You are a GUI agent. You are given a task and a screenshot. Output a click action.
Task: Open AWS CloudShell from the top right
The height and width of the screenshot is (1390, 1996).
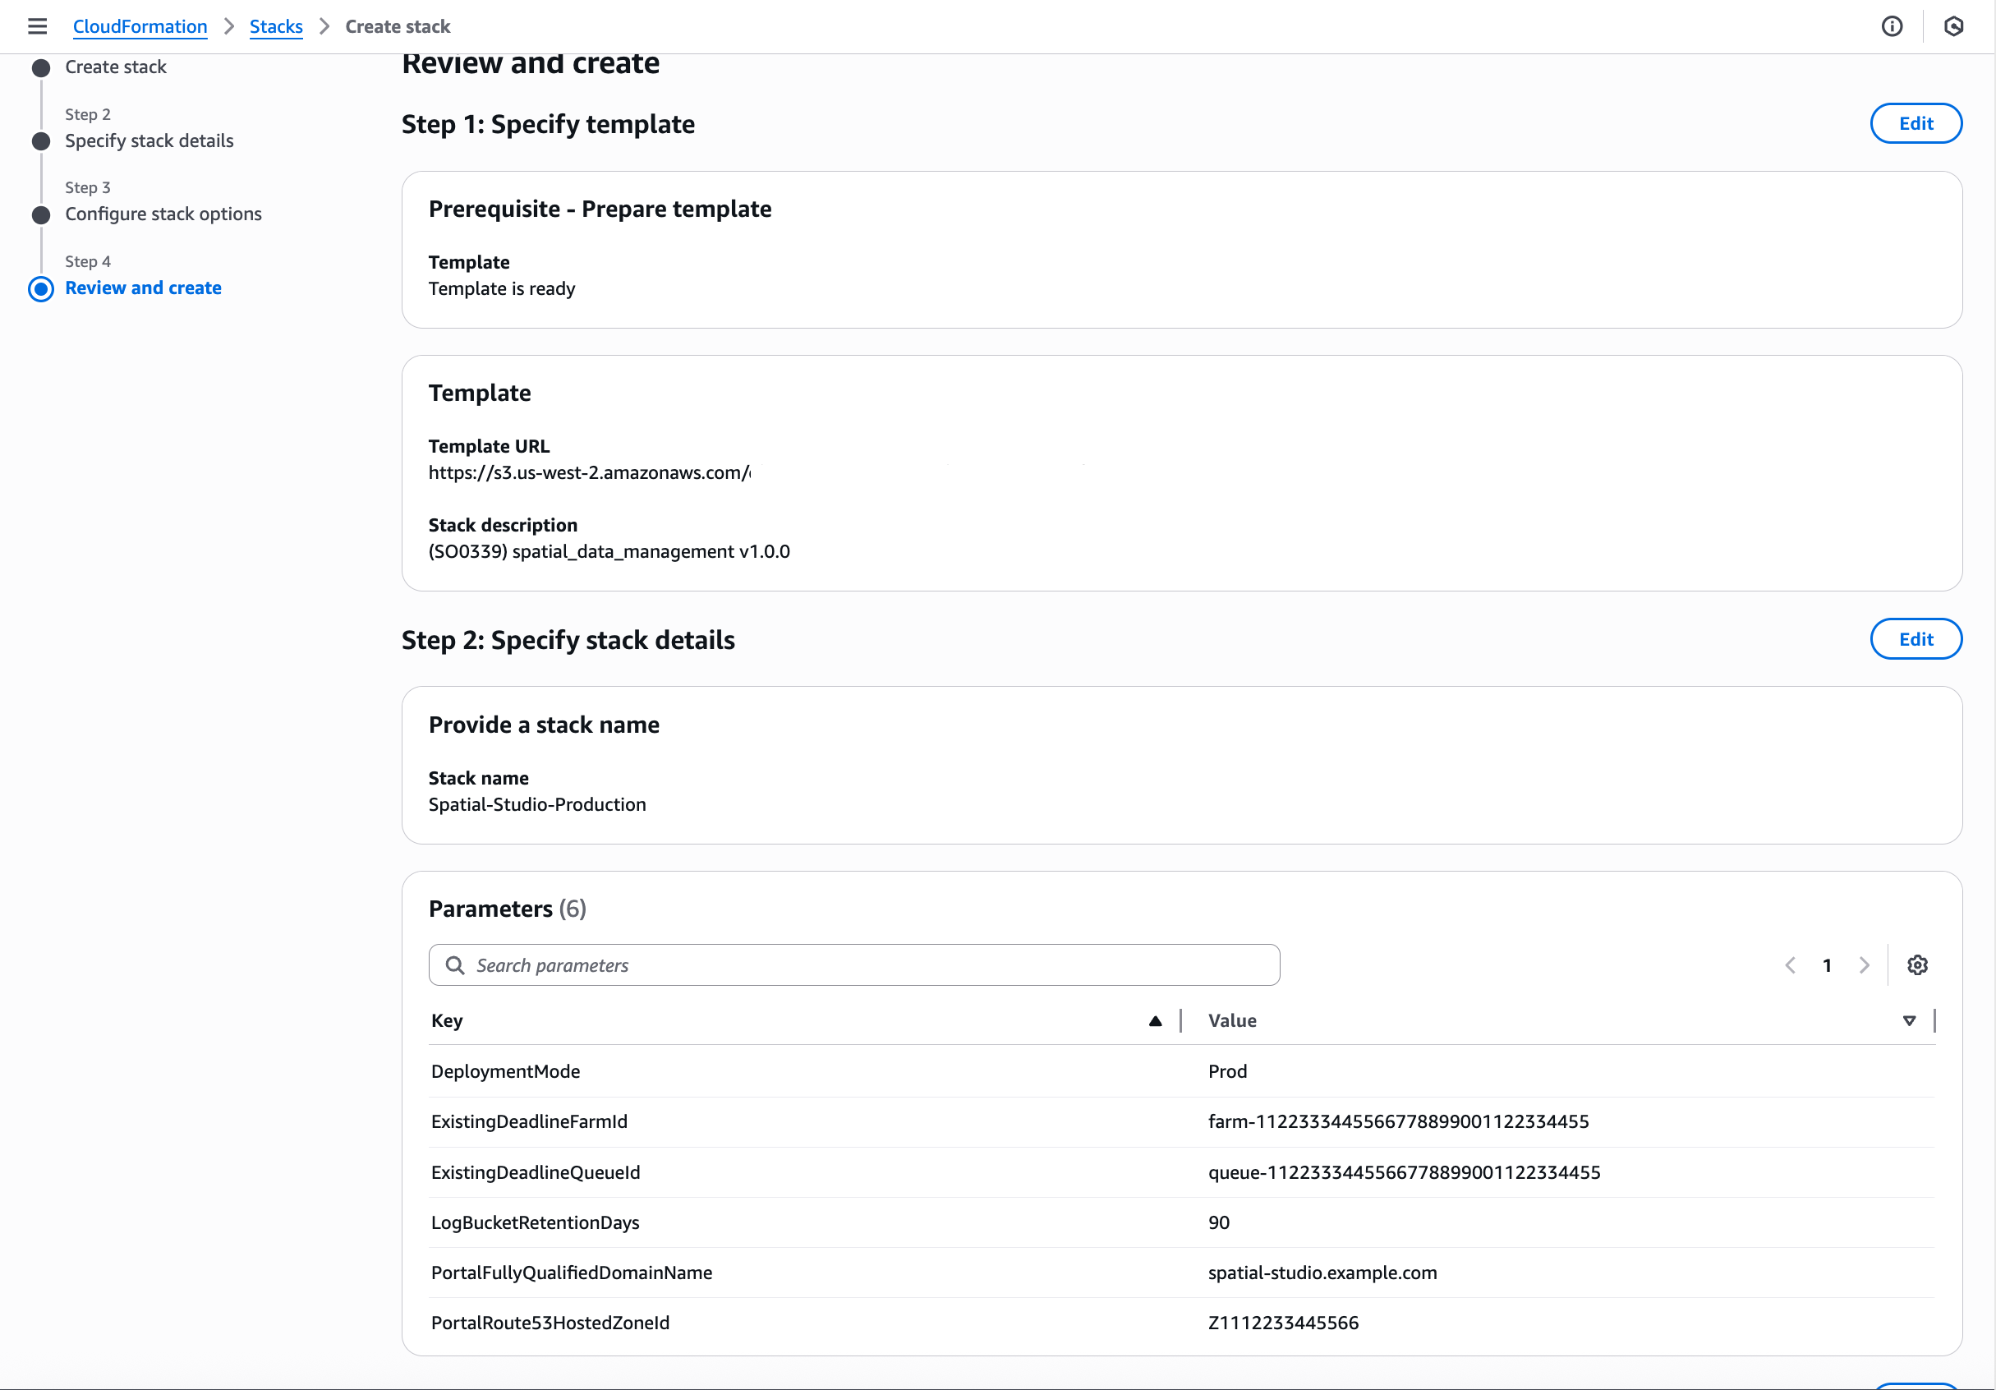1954,26
